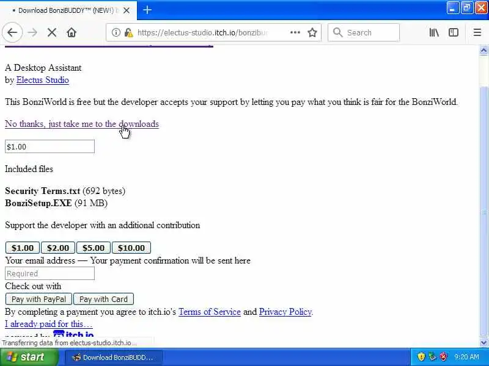Click 'I already paid for this…'
This screenshot has height=366, width=489.
coord(49,324)
